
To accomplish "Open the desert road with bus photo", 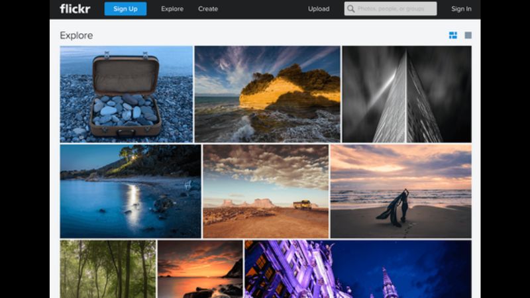I will pos(266,191).
